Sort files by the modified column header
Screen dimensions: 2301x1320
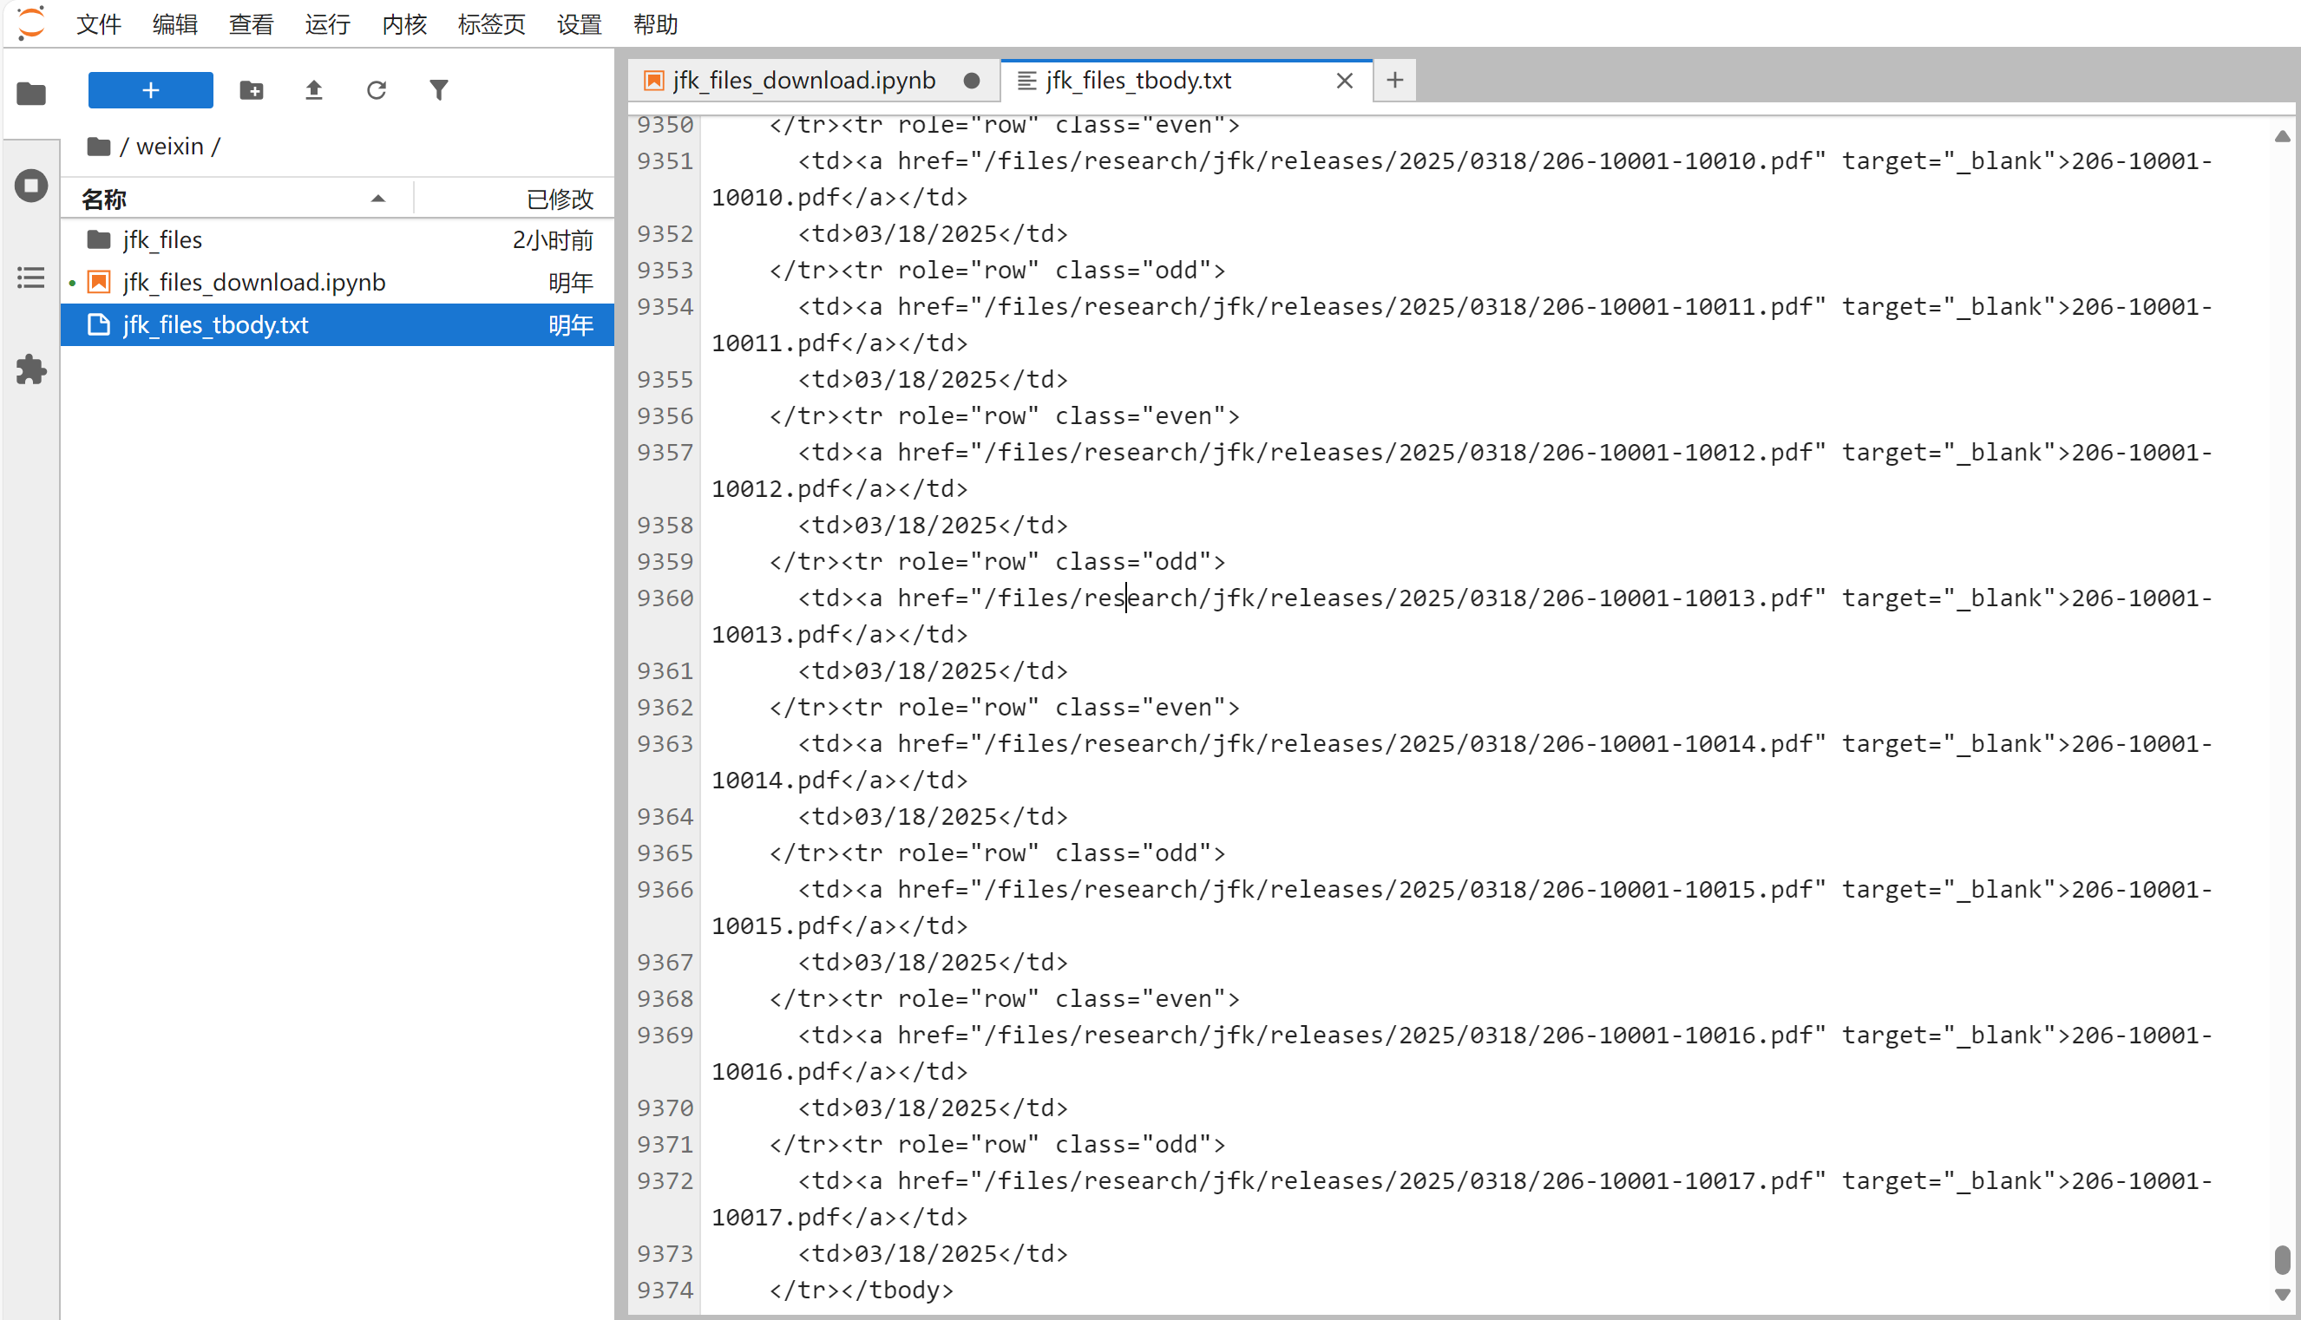coord(560,199)
